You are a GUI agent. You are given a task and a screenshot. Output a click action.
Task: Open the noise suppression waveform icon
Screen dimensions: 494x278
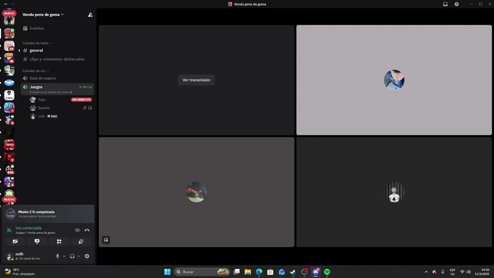click(x=78, y=230)
